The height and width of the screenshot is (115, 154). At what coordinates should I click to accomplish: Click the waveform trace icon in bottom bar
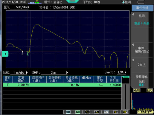87,112
